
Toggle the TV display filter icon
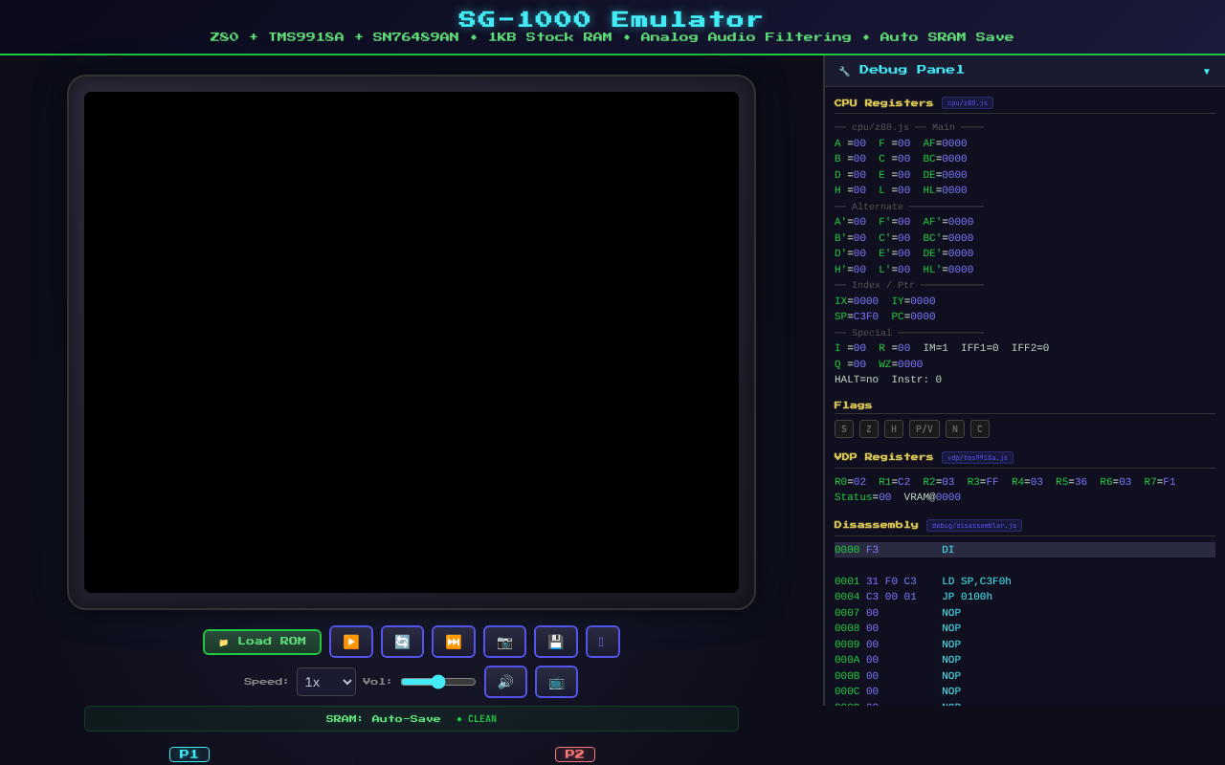click(x=556, y=682)
